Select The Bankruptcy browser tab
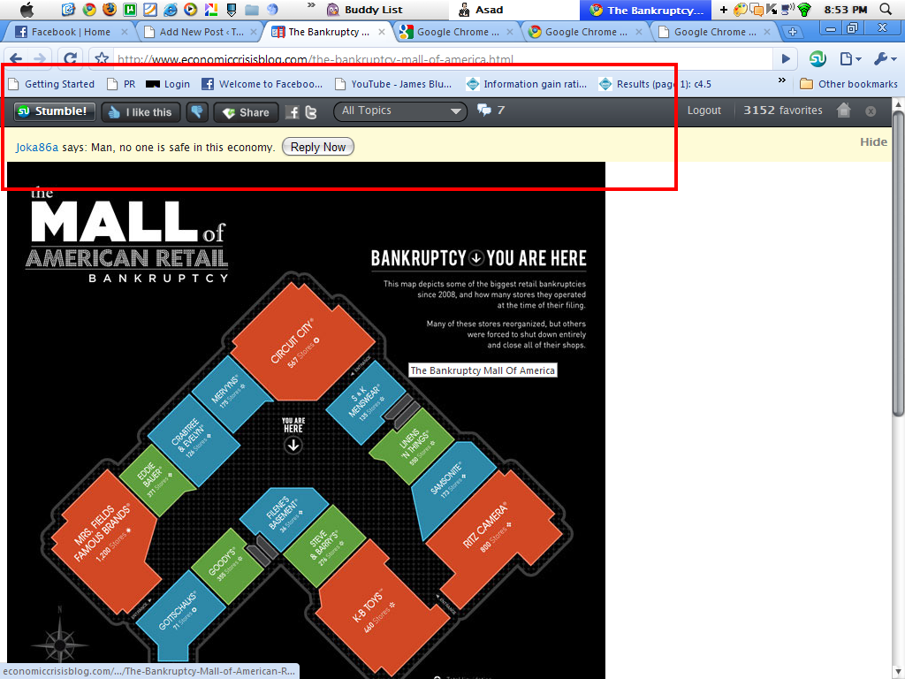Screen dimensions: 905x679 coord(327,32)
